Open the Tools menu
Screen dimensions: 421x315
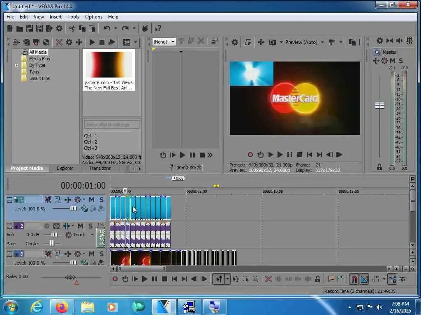(73, 16)
